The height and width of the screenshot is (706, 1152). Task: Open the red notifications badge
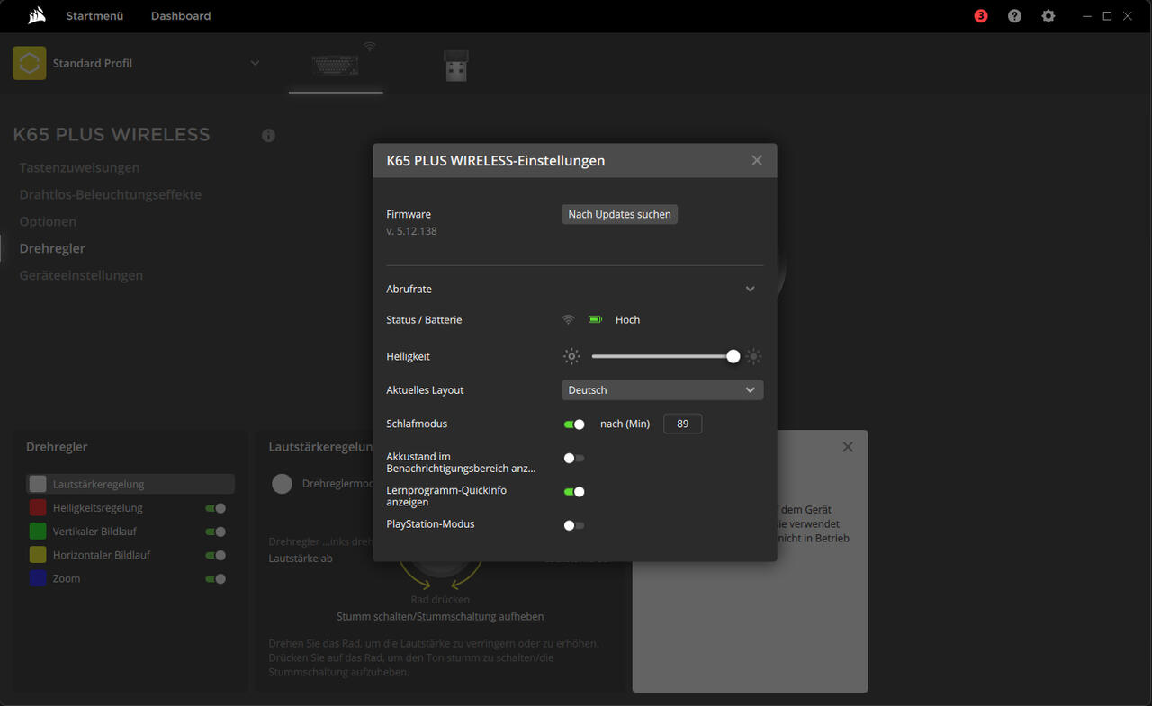[x=981, y=16]
